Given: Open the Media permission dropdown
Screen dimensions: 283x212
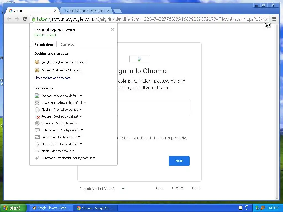Looking at the screenshot, I should [63, 151].
